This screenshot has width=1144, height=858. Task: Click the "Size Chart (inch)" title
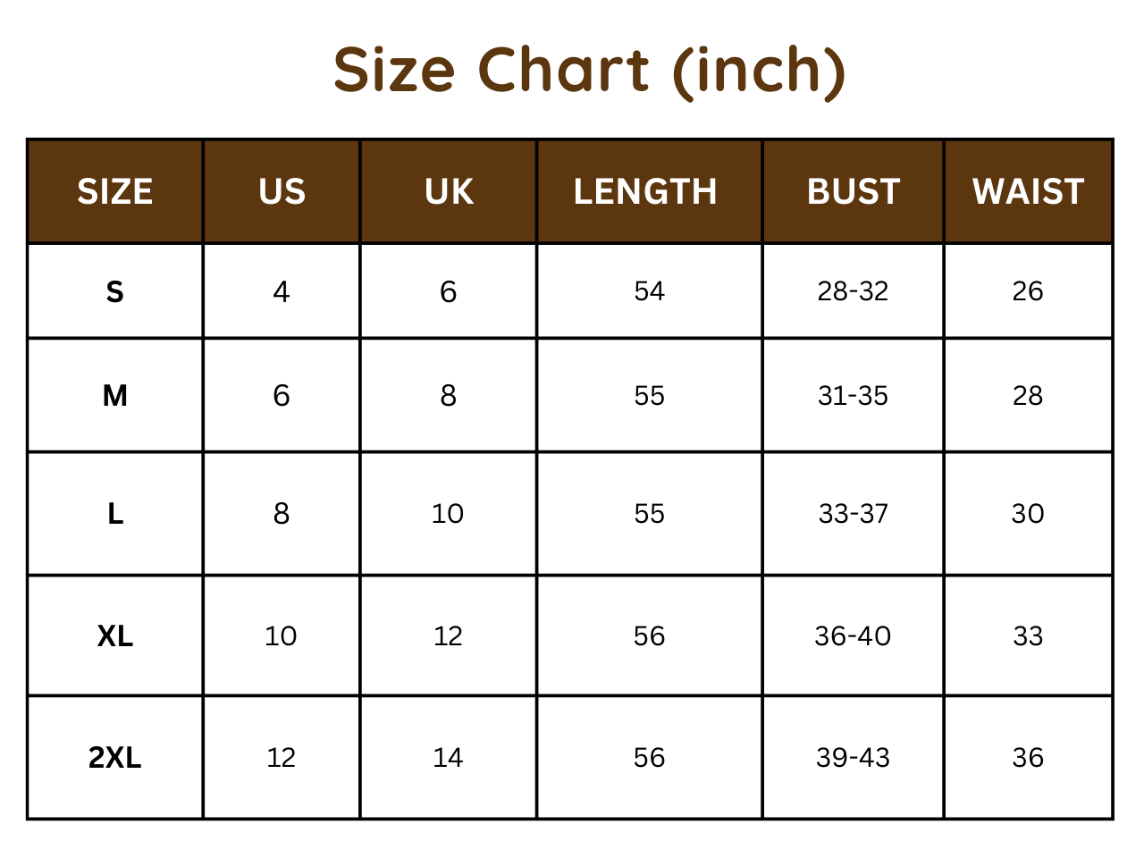(x=589, y=71)
